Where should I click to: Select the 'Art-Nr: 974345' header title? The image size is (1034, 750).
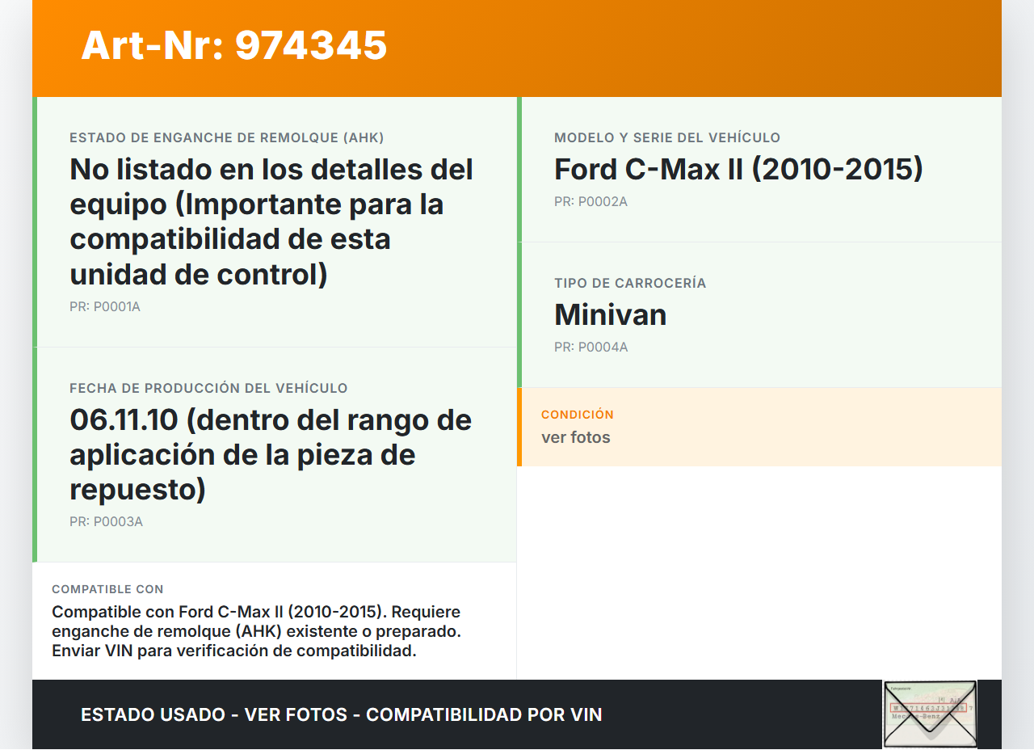[234, 45]
